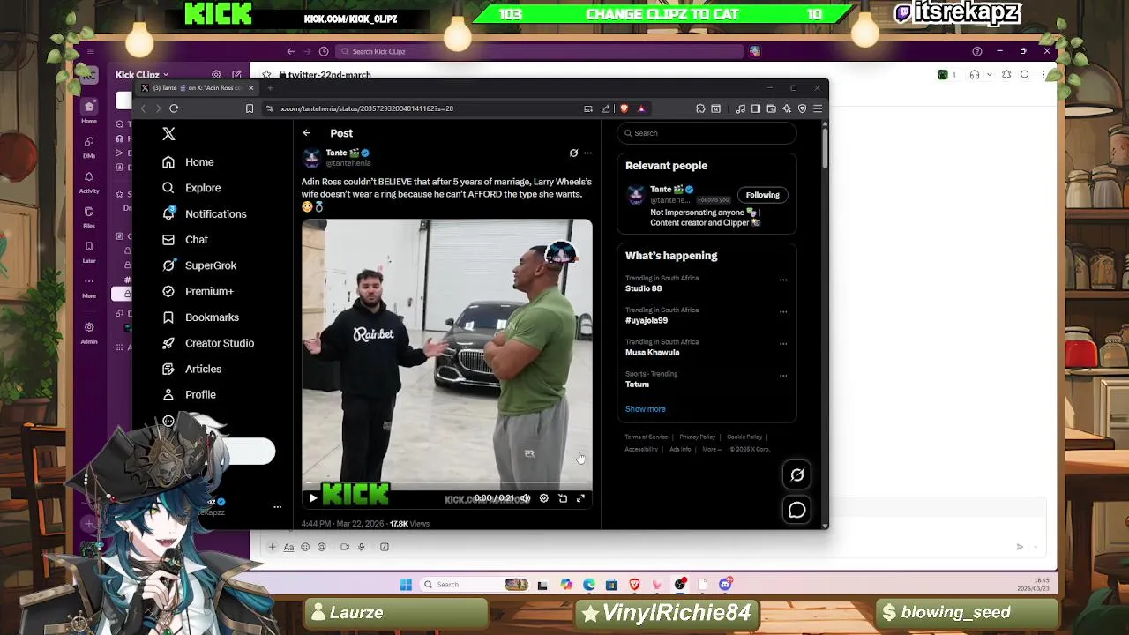Mute the video volume icon
This screenshot has height=635, width=1129.
point(526,498)
